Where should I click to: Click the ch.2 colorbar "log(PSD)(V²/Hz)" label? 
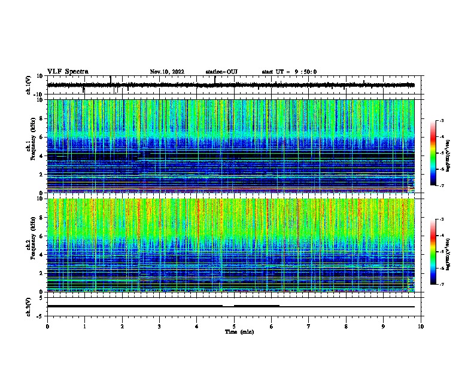448,254
